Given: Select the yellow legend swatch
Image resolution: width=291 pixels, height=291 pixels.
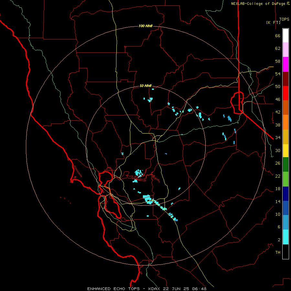Looking at the screenshot, I should (x=286, y=151).
